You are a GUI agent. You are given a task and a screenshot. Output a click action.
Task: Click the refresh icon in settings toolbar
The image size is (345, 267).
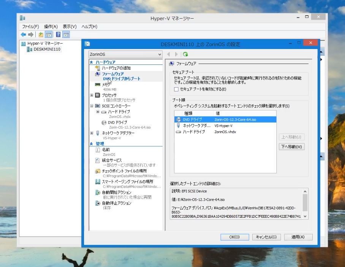185,54
